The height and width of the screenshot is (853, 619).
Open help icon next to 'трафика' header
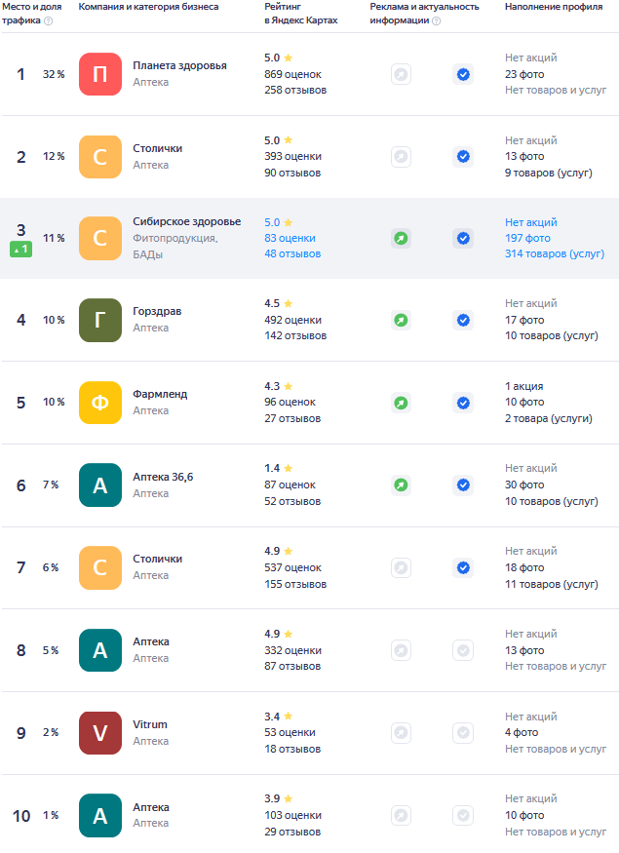49,20
